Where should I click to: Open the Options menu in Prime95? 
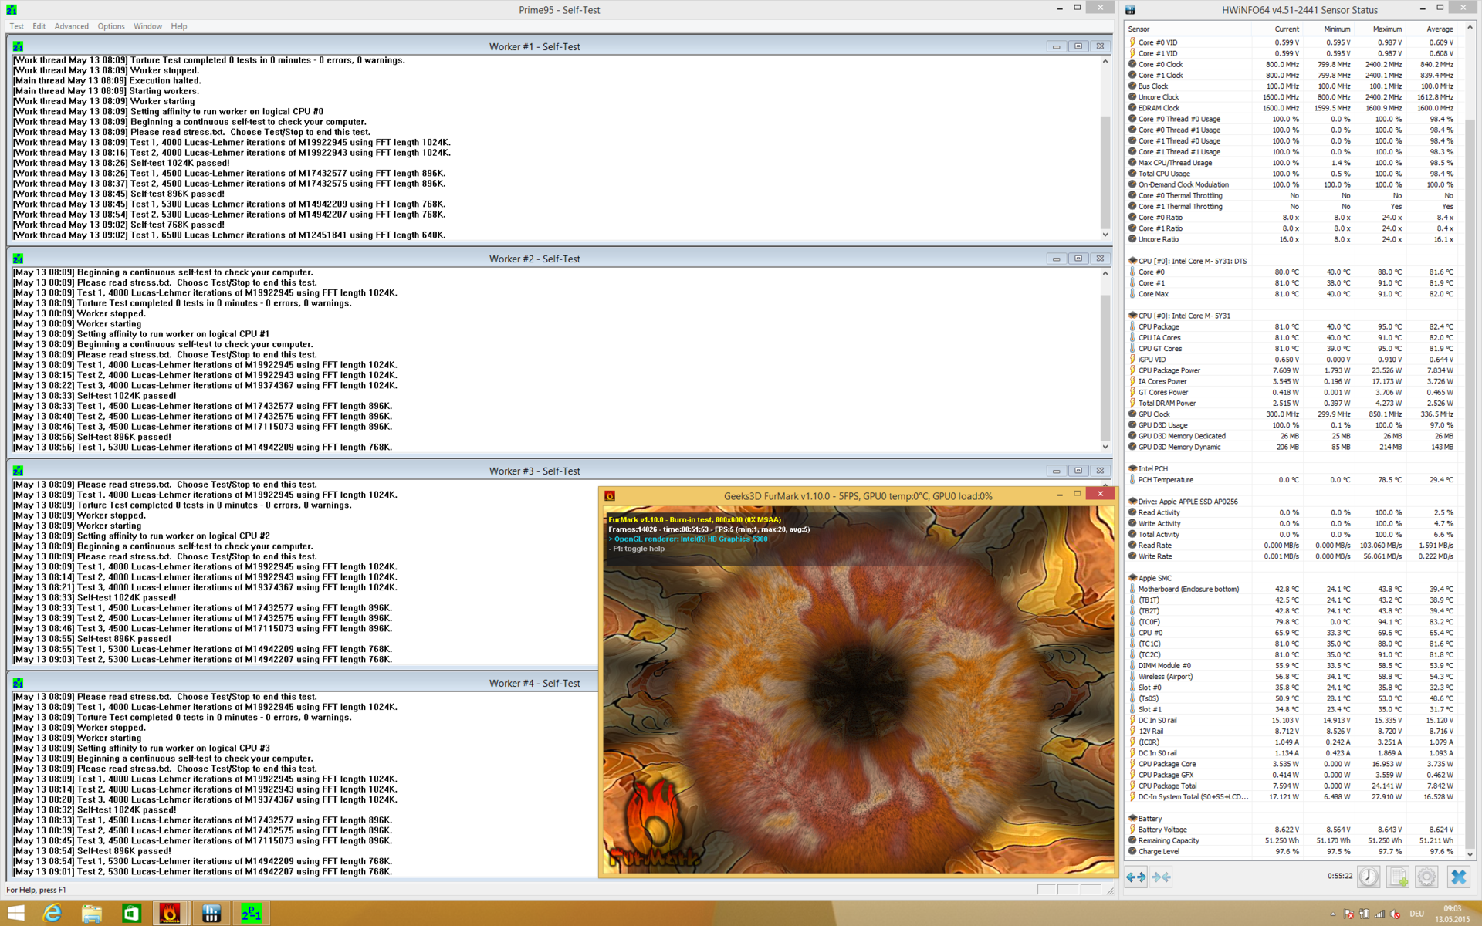tap(110, 26)
